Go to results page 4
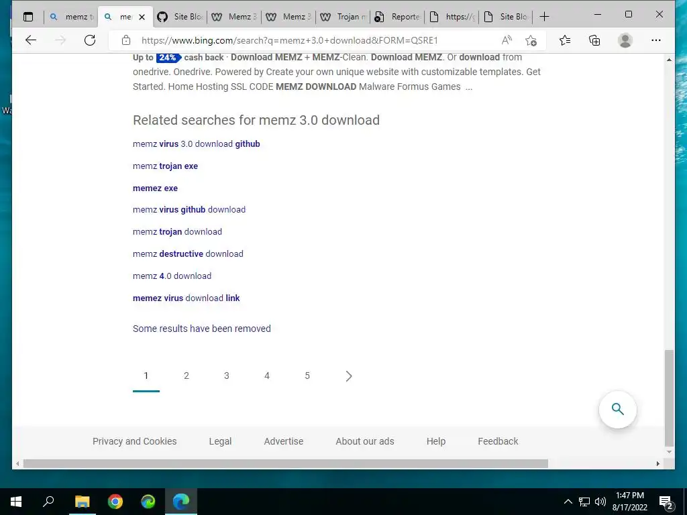The width and height of the screenshot is (687, 515). [267, 376]
